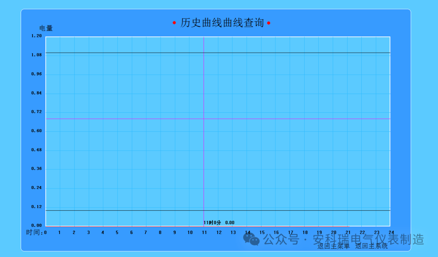Click the 0.48 value on the vertical axis
438x257 pixels.
pos(36,150)
